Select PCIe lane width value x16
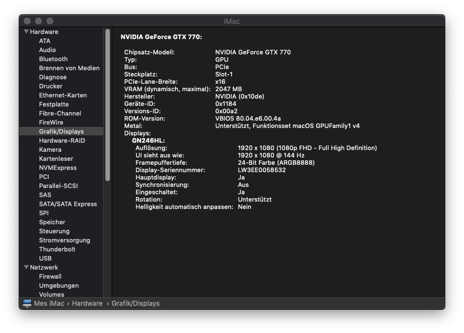 click(x=220, y=82)
